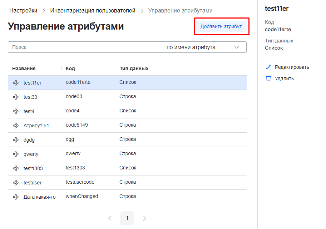Sort by the Название column header

[x=24, y=68]
